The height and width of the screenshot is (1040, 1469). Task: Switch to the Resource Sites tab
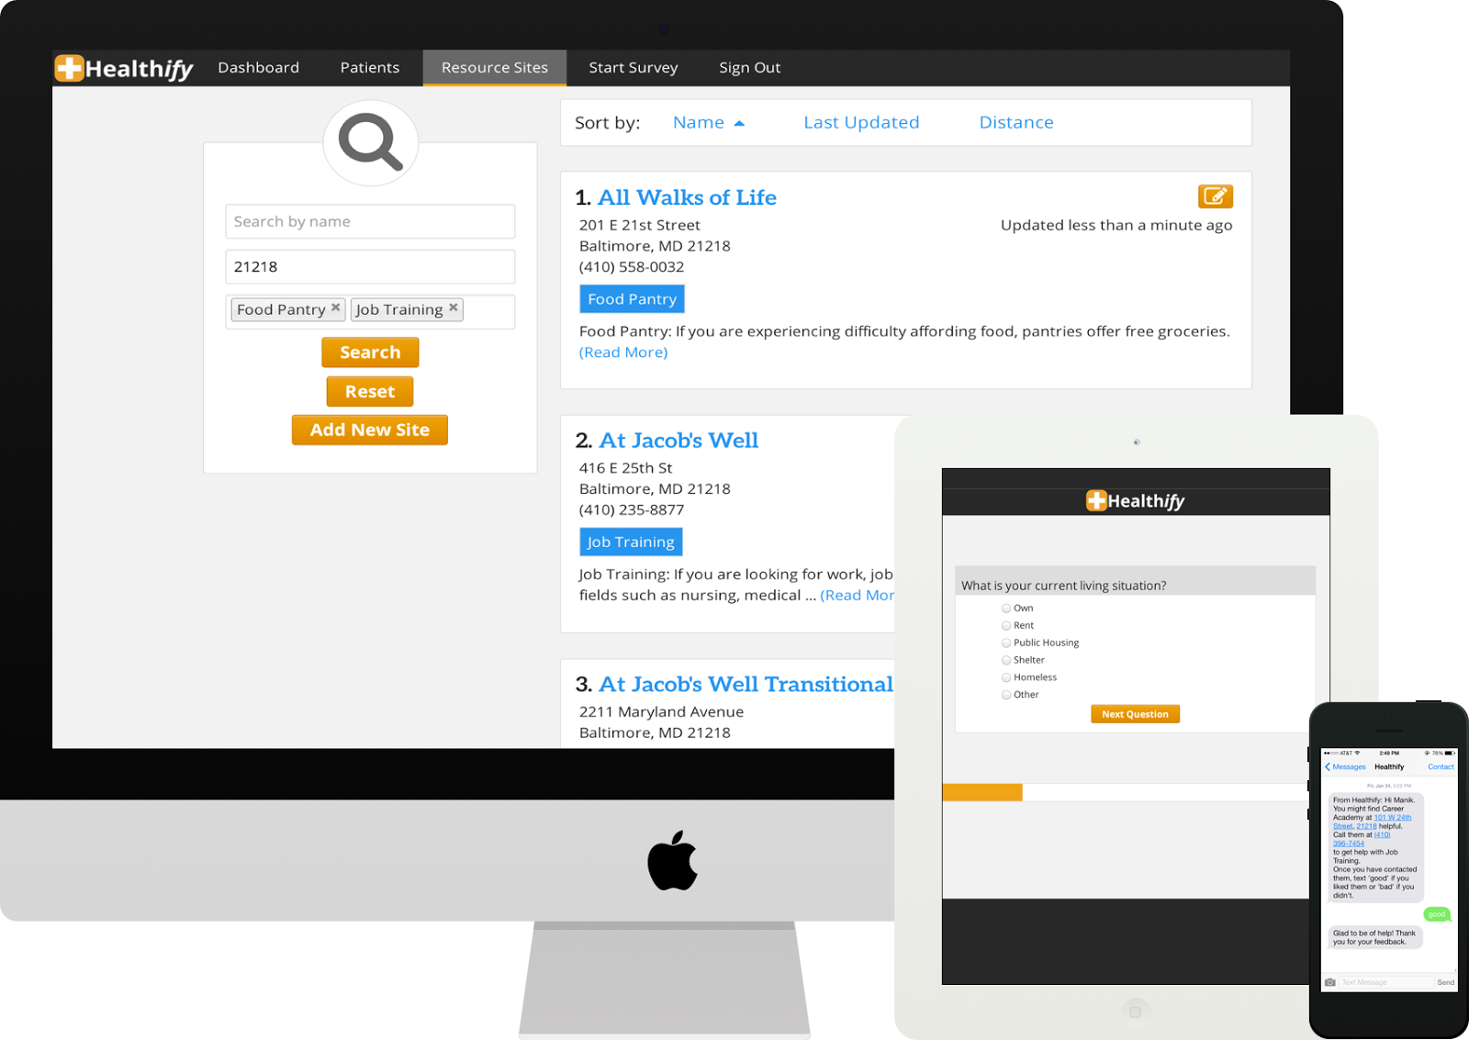click(x=495, y=68)
